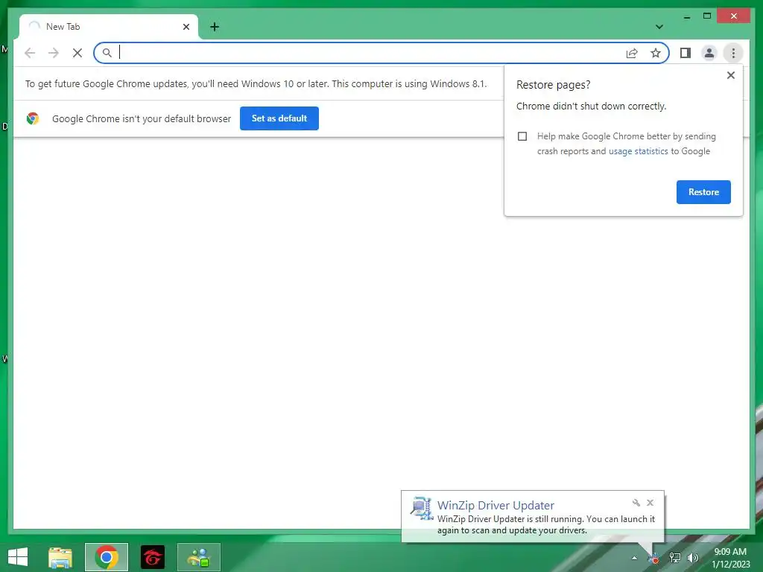Open the Chrome three-dot menu
The width and height of the screenshot is (763, 572).
[733, 53]
